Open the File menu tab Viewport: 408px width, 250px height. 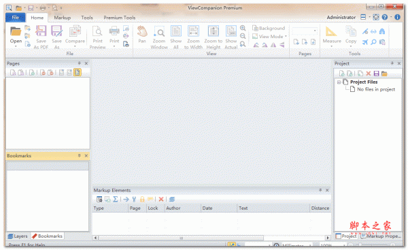(16, 18)
